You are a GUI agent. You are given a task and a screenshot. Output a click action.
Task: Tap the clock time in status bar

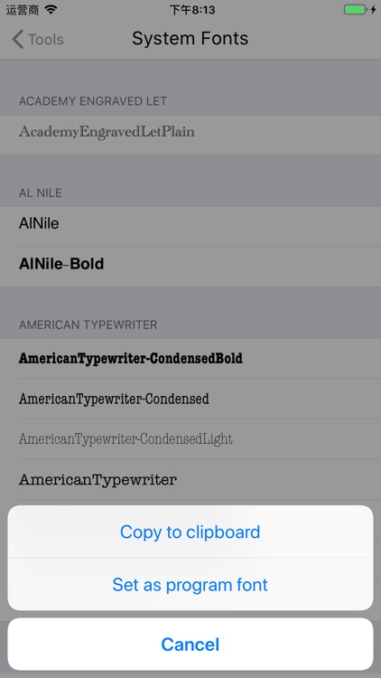tap(192, 10)
